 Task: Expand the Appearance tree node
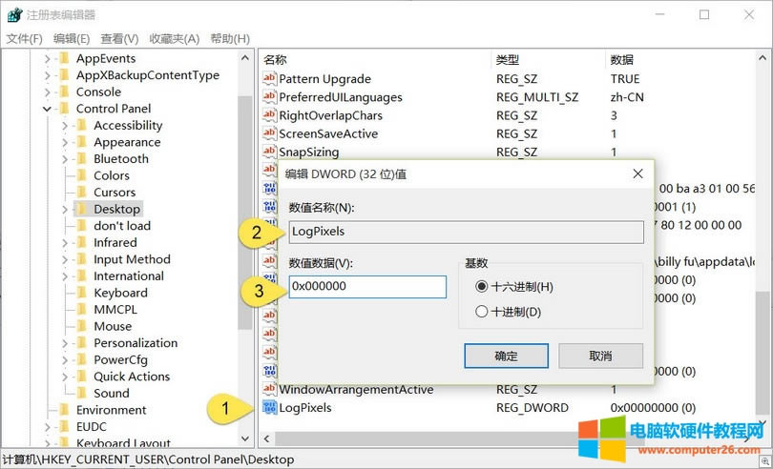pyautogui.click(x=65, y=142)
